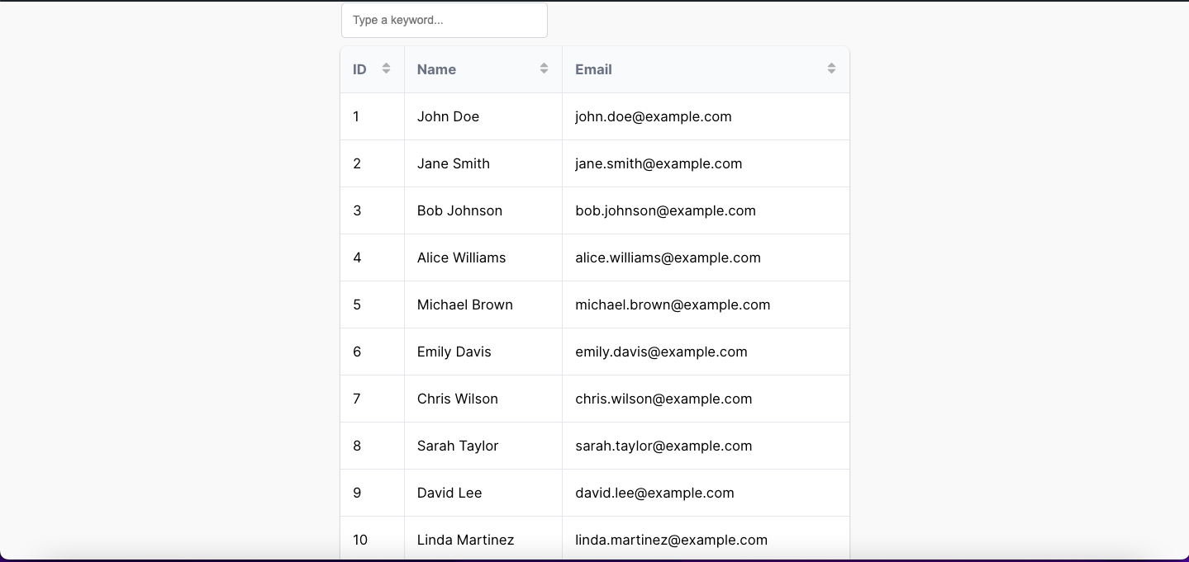Select the Michael Brown name cell
Image resolution: width=1189 pixels, height=562 pixels.
tap(483, 305)
